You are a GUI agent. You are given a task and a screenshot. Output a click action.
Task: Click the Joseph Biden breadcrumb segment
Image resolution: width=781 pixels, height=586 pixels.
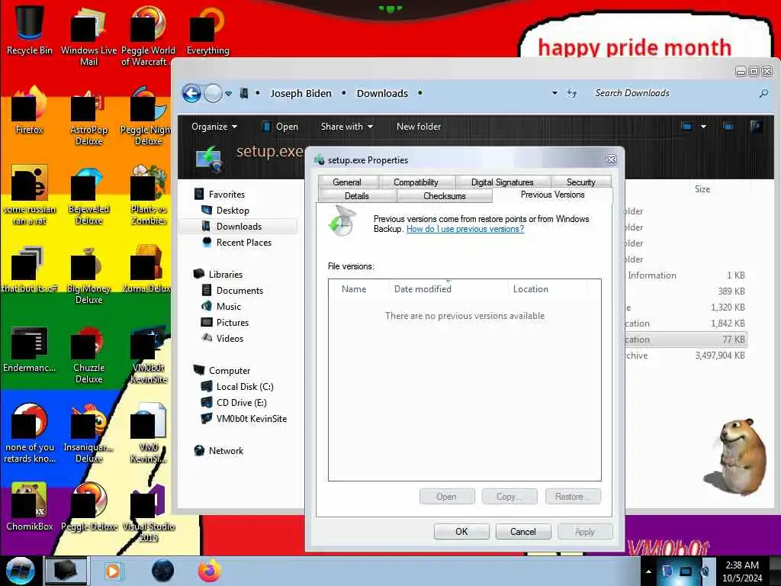point(301,93)
